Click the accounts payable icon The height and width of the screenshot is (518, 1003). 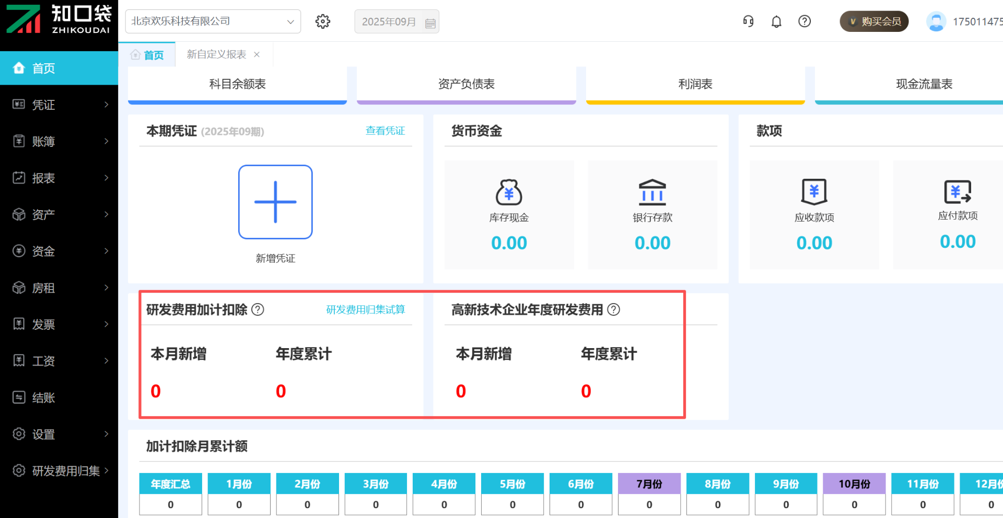click(x=957, y=192)
